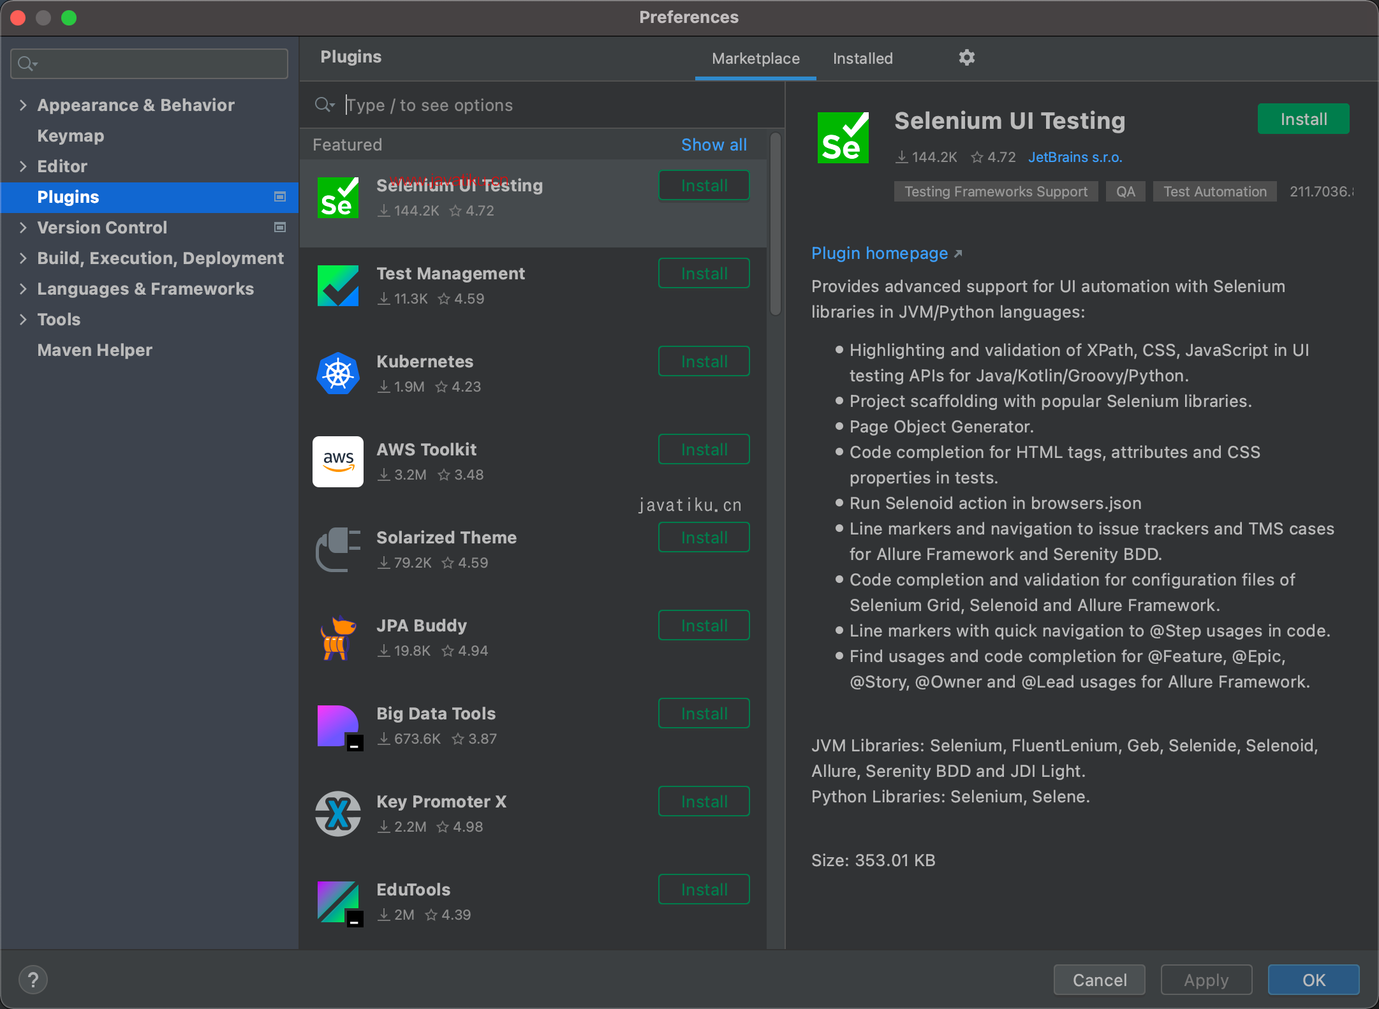Click the settings search magnifier icon
Screen dimensions: 1379x1009
tap(27, 64)
